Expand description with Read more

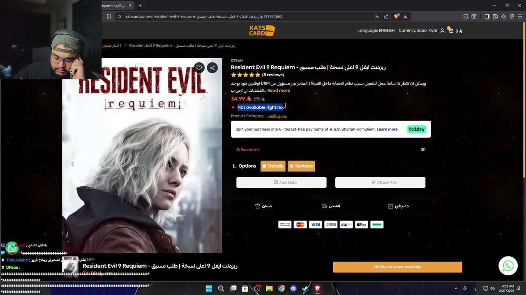click(279, 91)
